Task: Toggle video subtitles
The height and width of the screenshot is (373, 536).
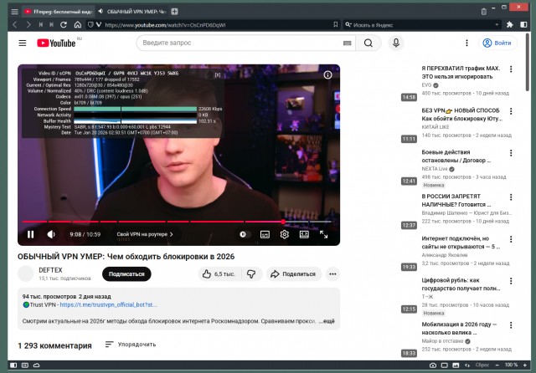Action: click(265, 234)
